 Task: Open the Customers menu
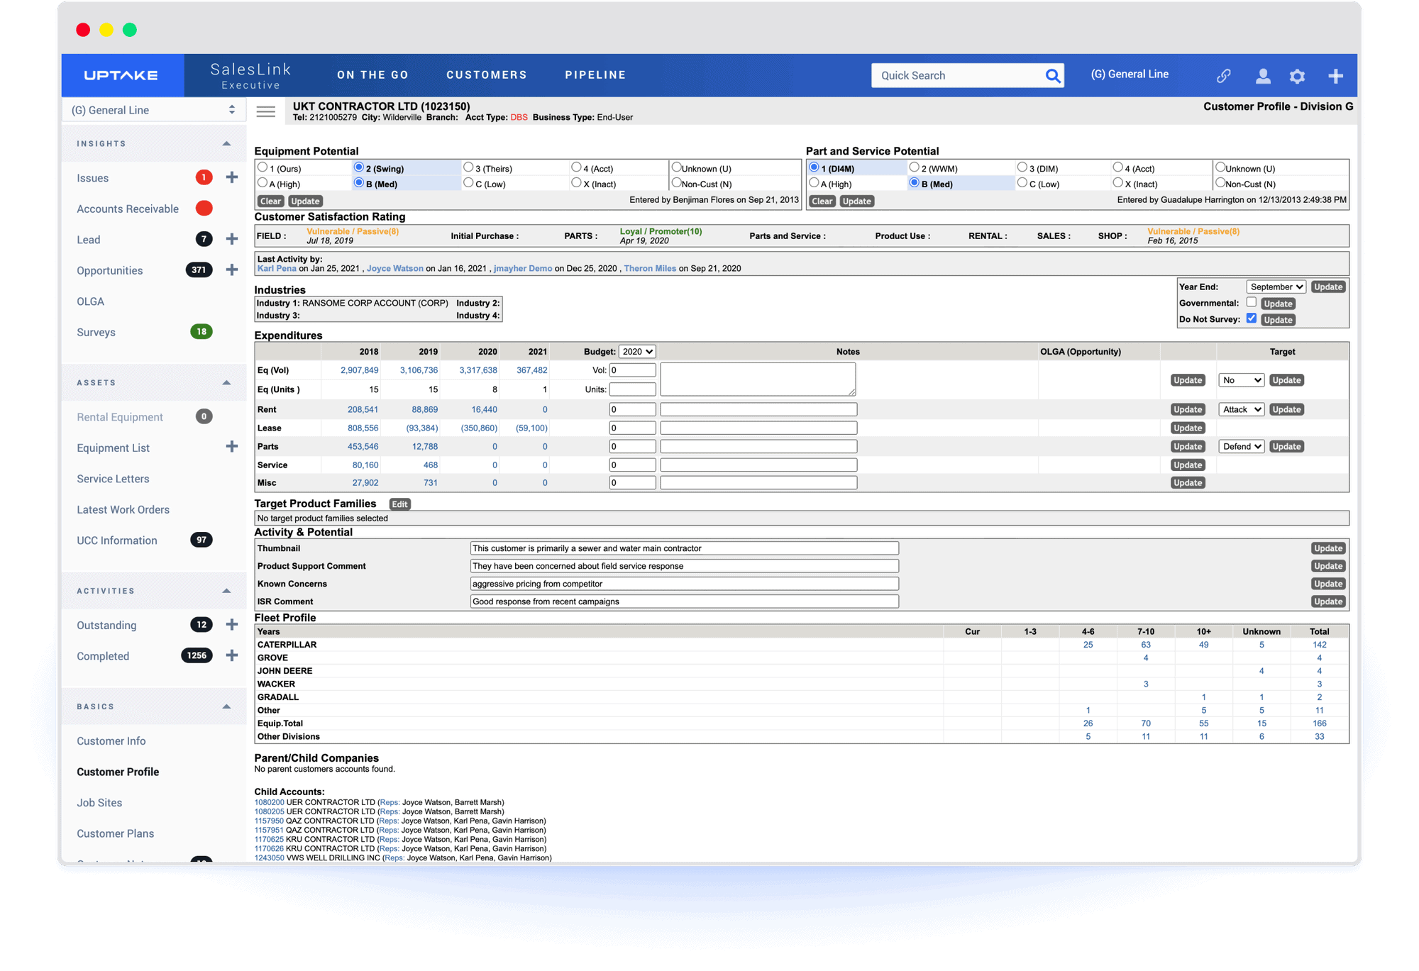click(x=487, y=75)
